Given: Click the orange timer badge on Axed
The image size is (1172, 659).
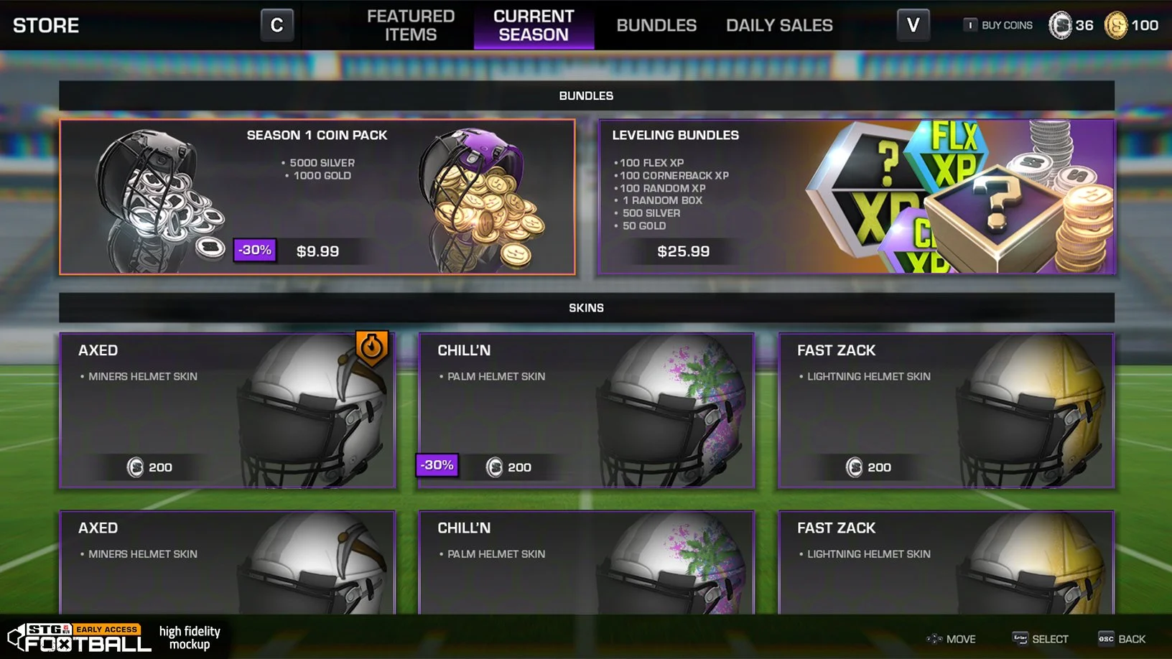Looking at the screenshot, I should point(371,348).
